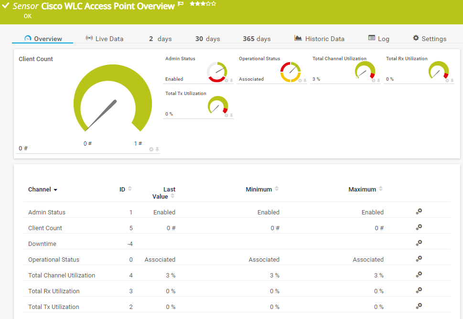Click the gear icon on Admin Status gauge
The image size is (463, 319).
[226, 81]
